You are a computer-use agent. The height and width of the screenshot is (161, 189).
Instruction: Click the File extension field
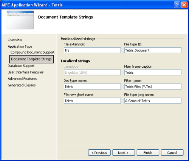[92, 50]
